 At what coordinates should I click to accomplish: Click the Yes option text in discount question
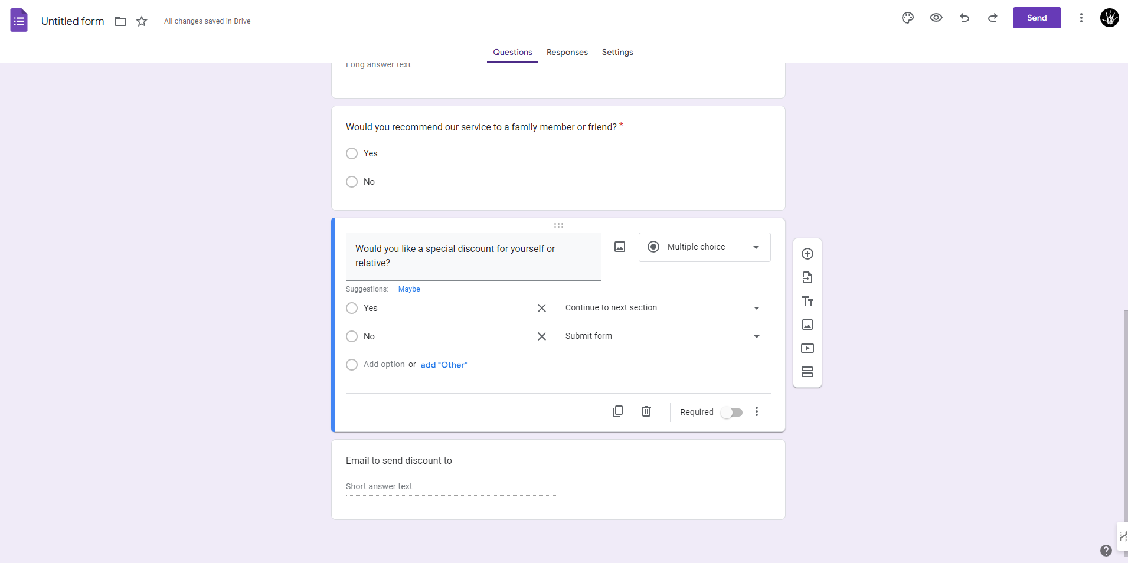tap(371, 308)
